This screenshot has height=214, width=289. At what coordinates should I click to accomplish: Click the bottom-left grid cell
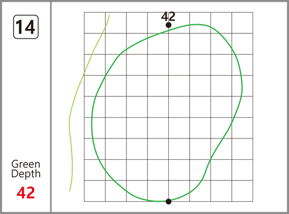click(x=95, y=191)
